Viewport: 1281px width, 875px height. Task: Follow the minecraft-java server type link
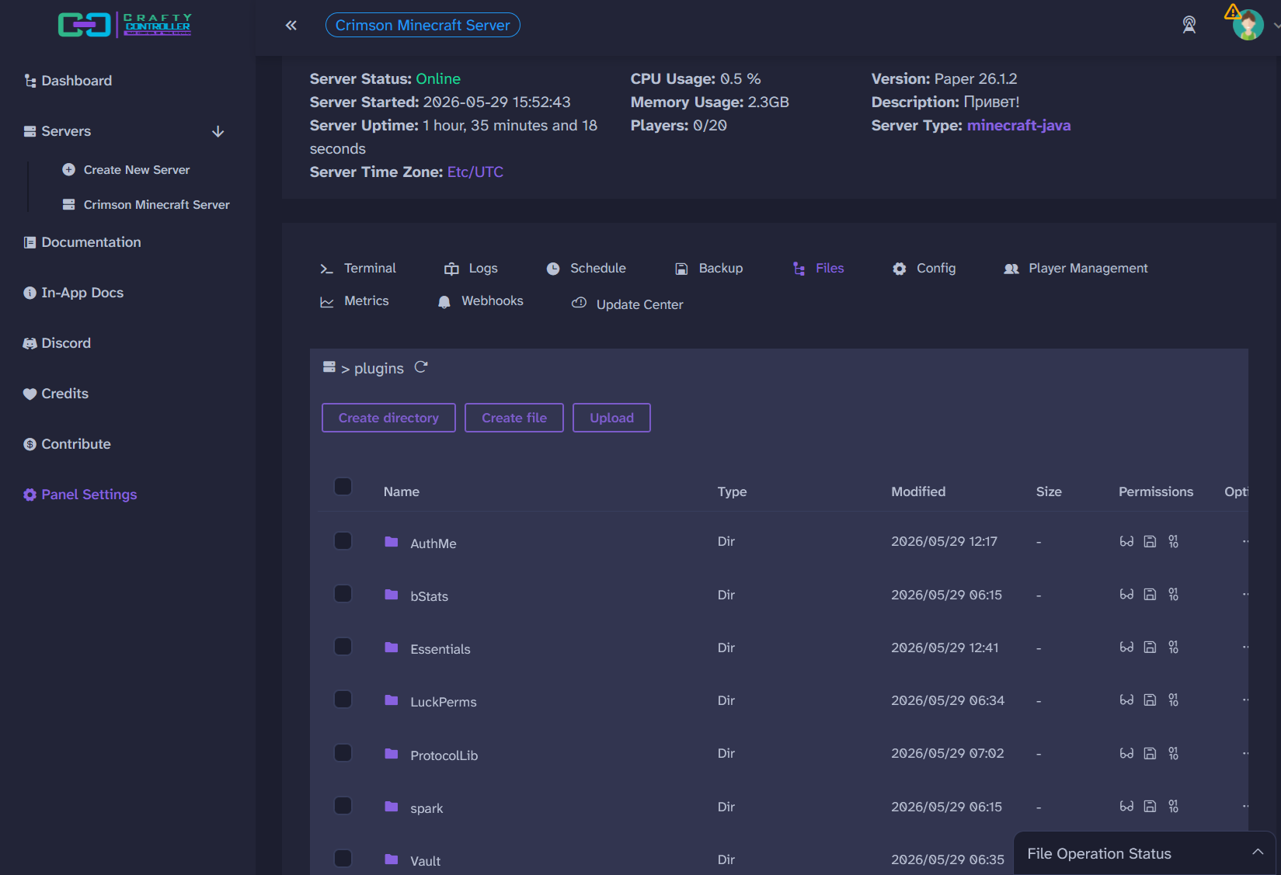(1018, 125)
